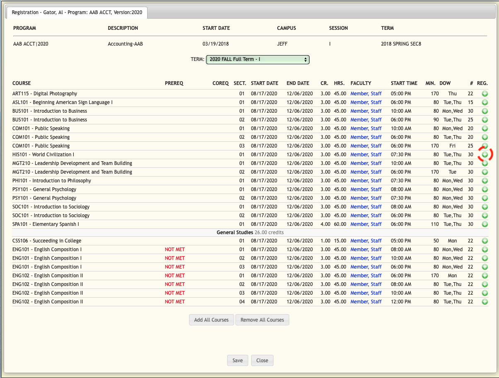Save the registration
Image resolution: width=499 pixels, height=378 pixels.
[237, 361]
